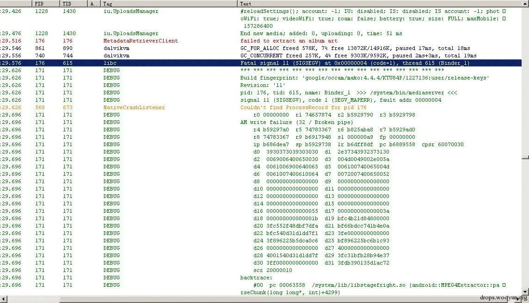The height and width of the screenshot is (303, 529).
Task: Select the 'AM write failure (32 / Broken pipe)' line
Action: 296,123
